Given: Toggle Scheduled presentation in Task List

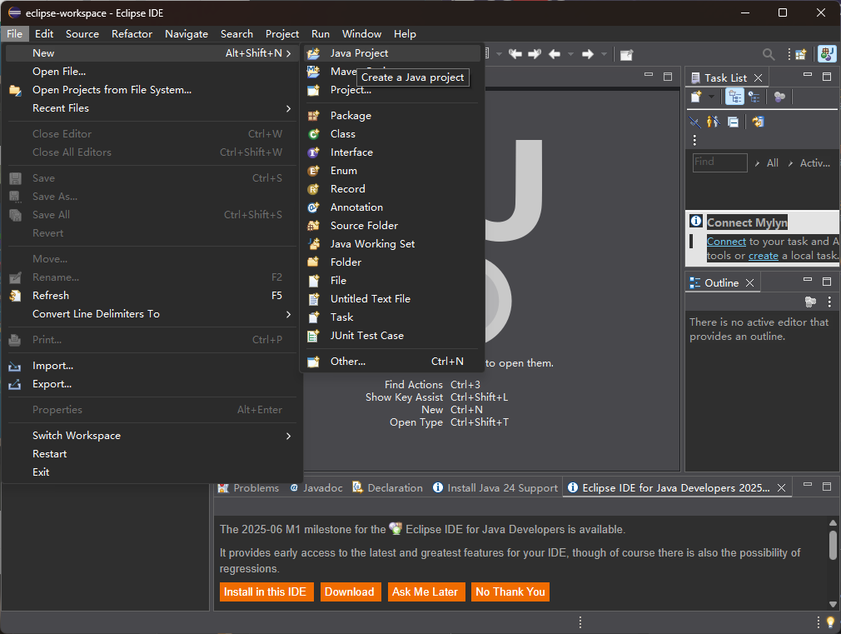Looking at the screenshot, I should (x=754, y=97).
